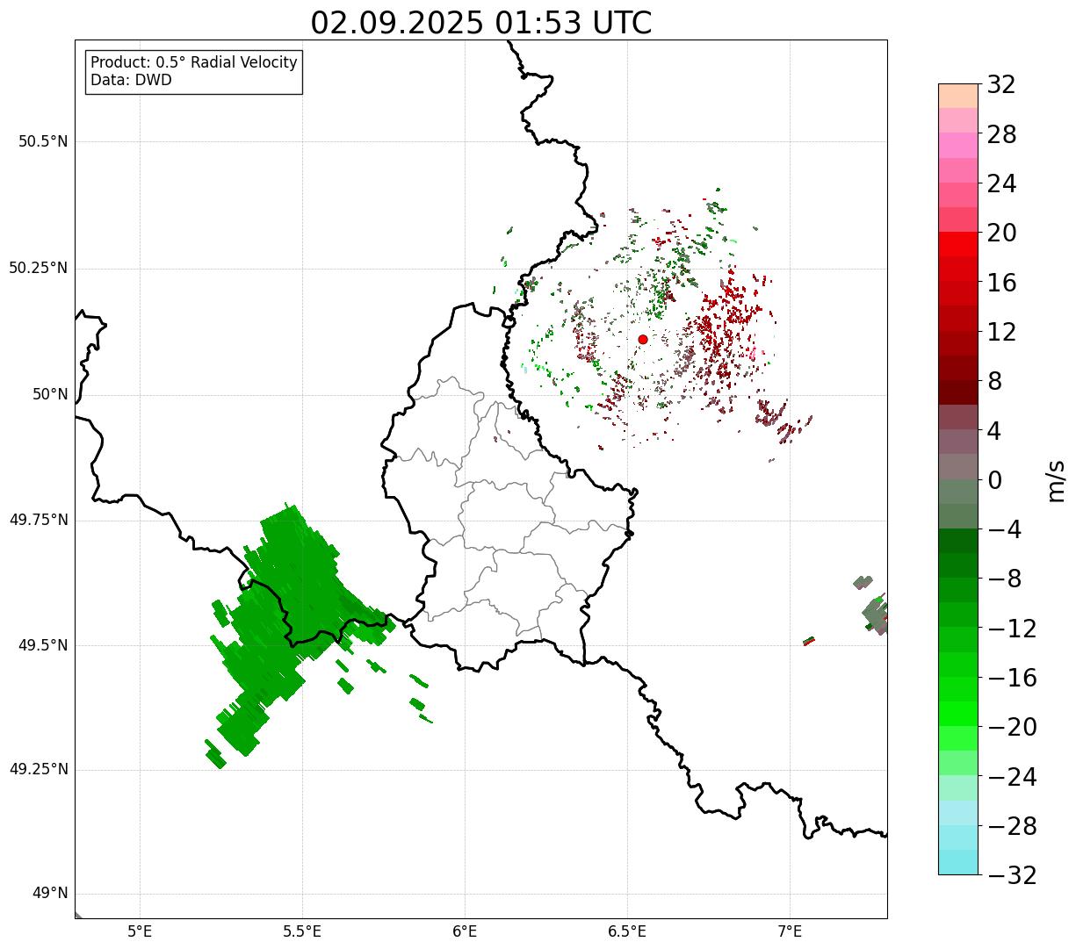Click the 5°E longitude label
This screenshot has width=1076, height=949.
coord(140,932)
